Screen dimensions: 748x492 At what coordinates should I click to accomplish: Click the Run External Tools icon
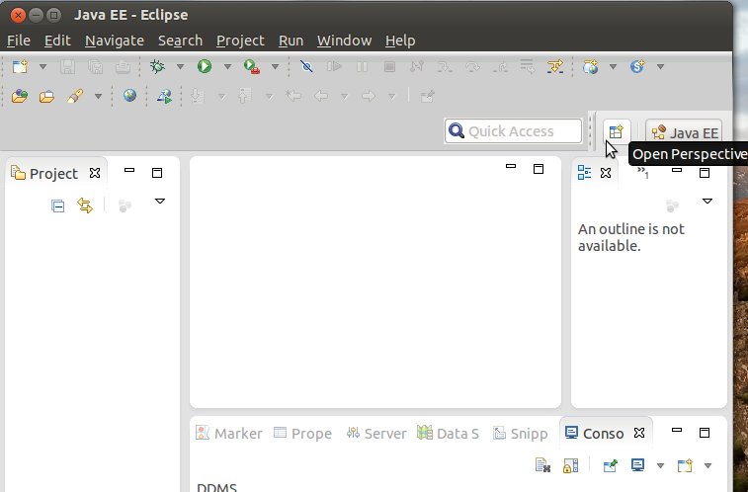pyautogui.click(x=251, y=67)
